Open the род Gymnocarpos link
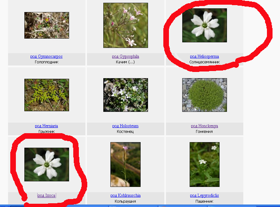This screenshot has width=280, height=207. [46, 57]
